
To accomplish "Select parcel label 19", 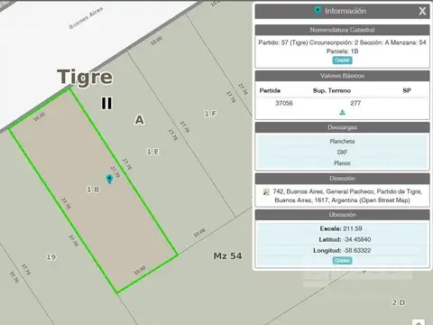I will tap(51, 257).
